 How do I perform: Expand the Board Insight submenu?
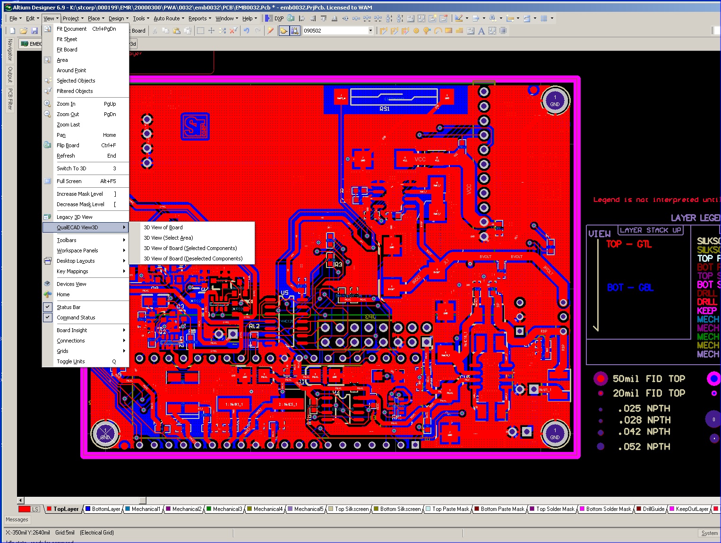(x=86, y=330)
